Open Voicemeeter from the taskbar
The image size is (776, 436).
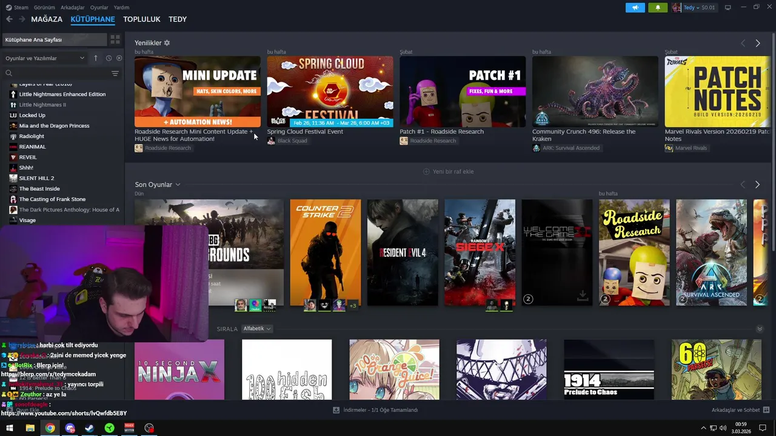pos(129,428)
